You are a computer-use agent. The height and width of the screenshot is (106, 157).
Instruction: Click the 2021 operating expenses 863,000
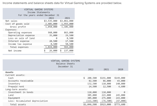(69, 32)
